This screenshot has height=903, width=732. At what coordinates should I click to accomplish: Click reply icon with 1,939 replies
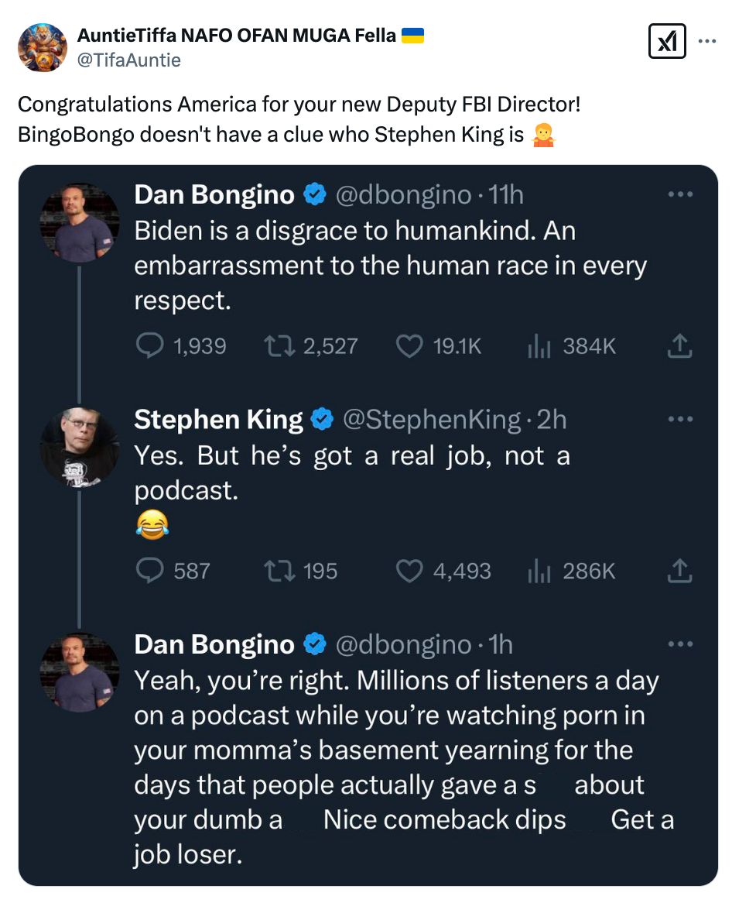click(149, 346)
